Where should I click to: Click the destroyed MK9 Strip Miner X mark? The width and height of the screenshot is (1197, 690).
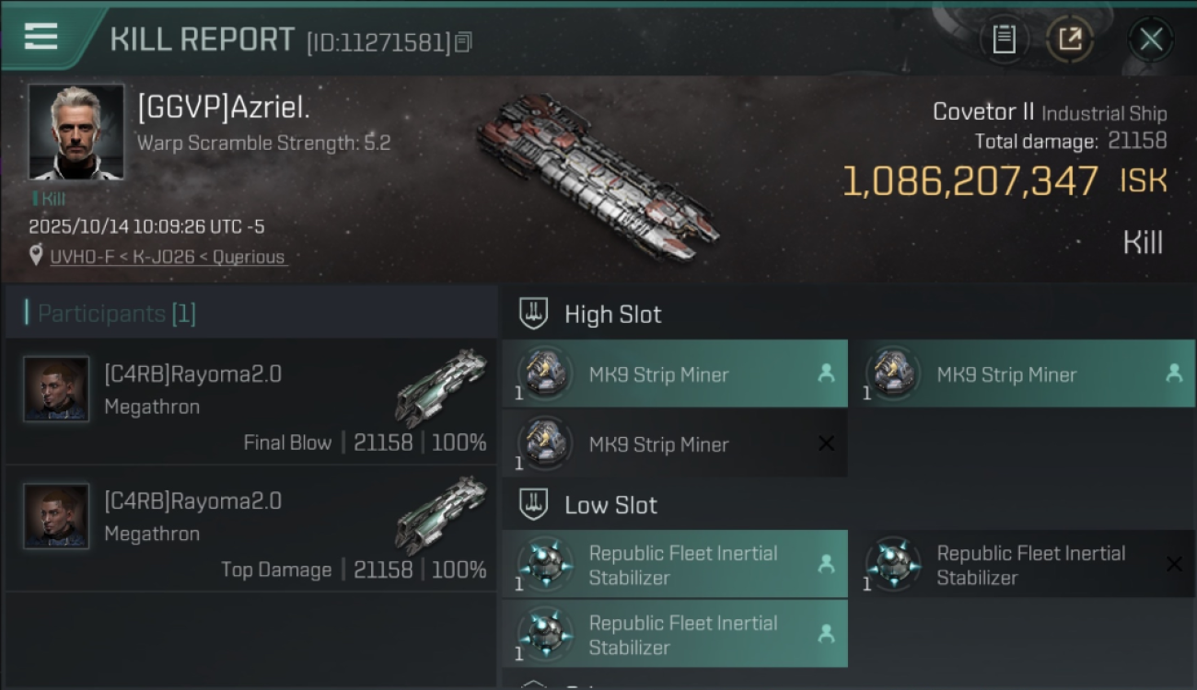coord(826,443)
